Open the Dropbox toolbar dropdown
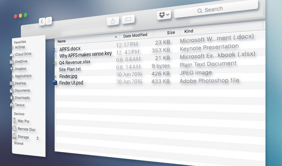282x166 pixels. click(x=164, y=15)
